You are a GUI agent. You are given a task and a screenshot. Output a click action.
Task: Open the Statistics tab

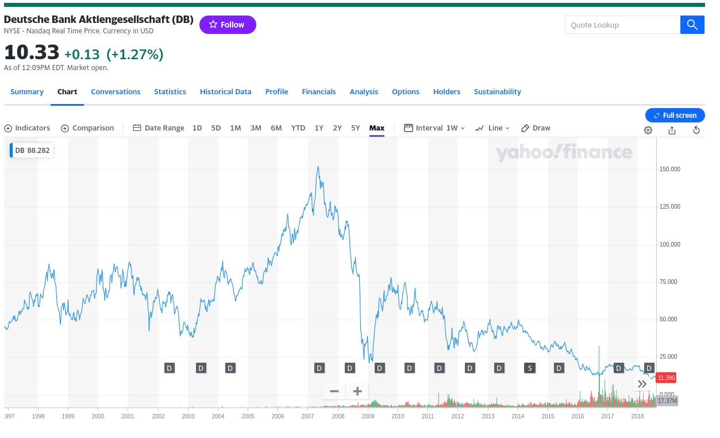(170, 92)
